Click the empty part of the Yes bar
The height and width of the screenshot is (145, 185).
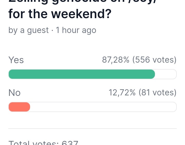166,74
